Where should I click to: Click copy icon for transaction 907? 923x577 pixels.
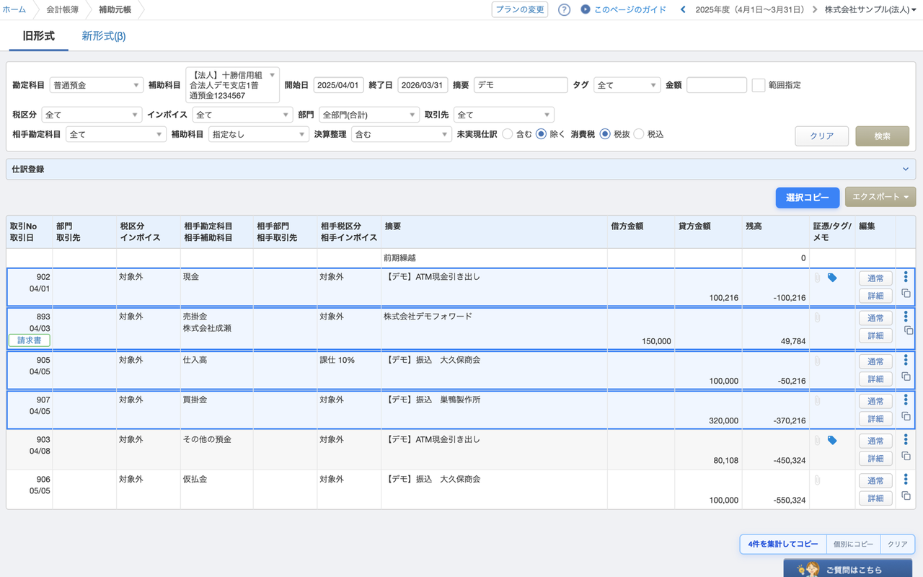pyautogui.click(x=906, y=416)
